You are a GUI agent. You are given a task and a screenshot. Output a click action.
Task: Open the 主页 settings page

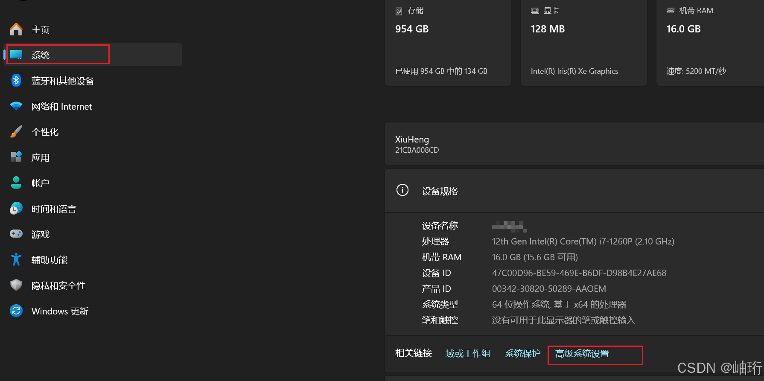click(93, 29)
